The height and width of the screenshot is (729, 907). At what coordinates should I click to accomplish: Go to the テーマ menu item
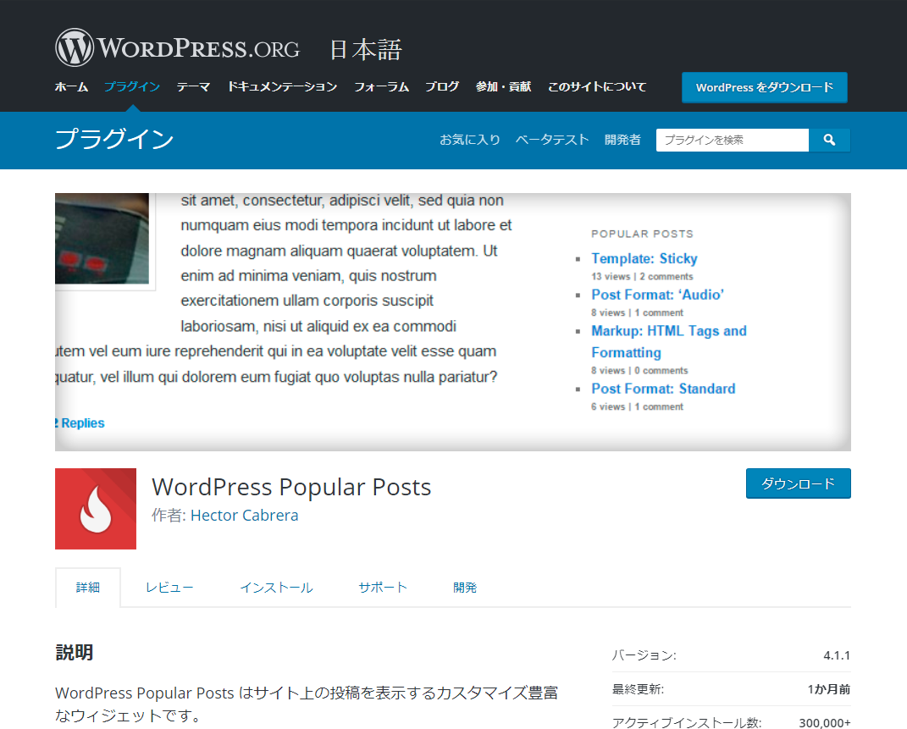pyautogui.click(x=193, y=86)
